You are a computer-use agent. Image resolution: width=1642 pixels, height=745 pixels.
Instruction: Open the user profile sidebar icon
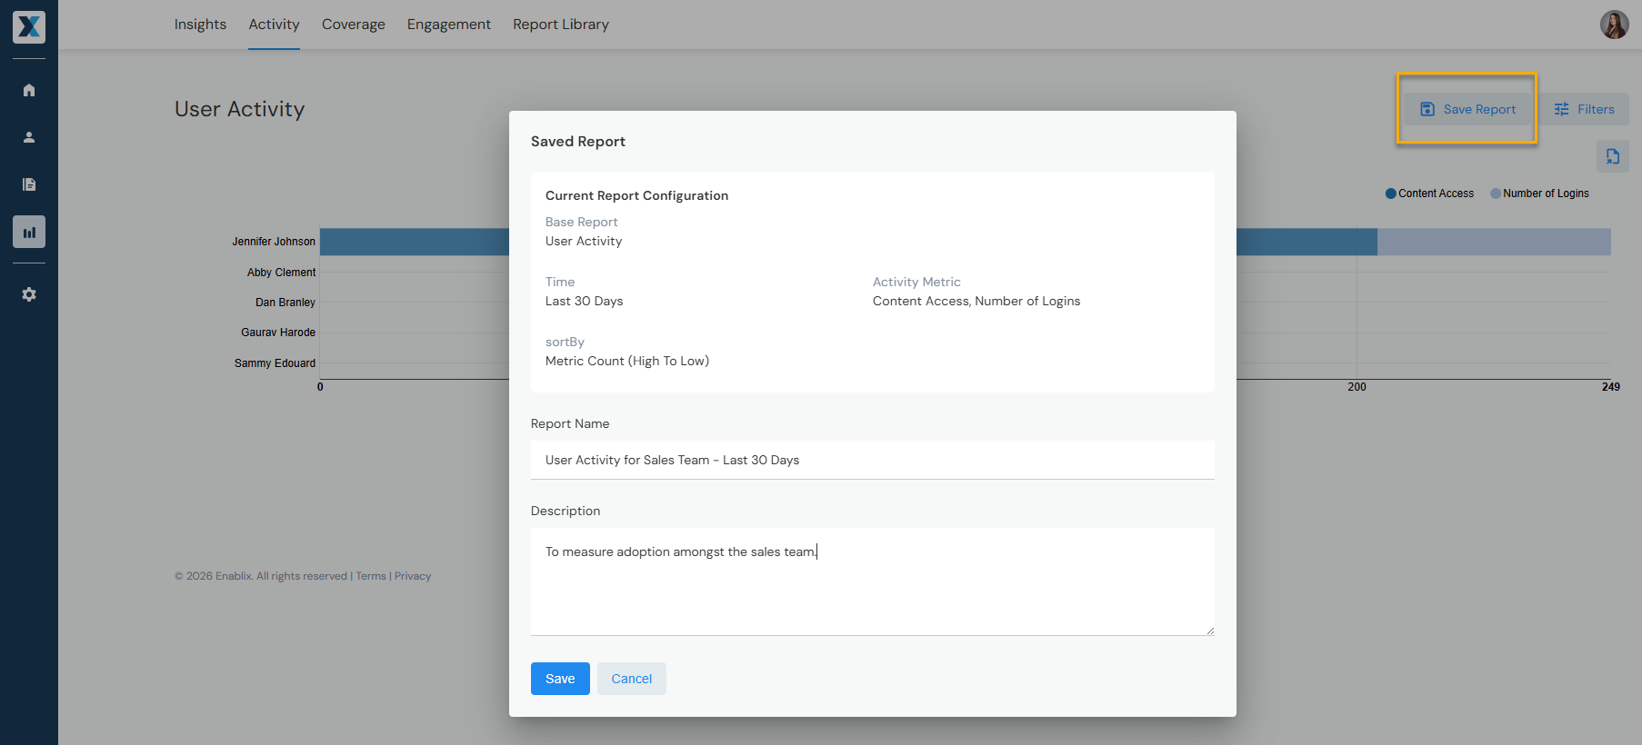[29, 137]
